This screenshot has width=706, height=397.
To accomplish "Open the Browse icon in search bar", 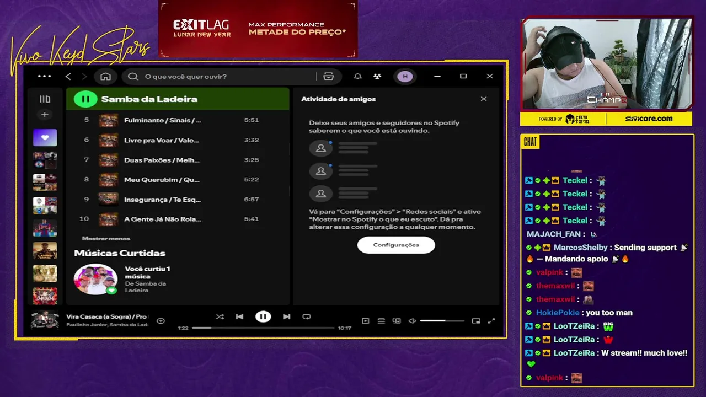I will (329, 76).
